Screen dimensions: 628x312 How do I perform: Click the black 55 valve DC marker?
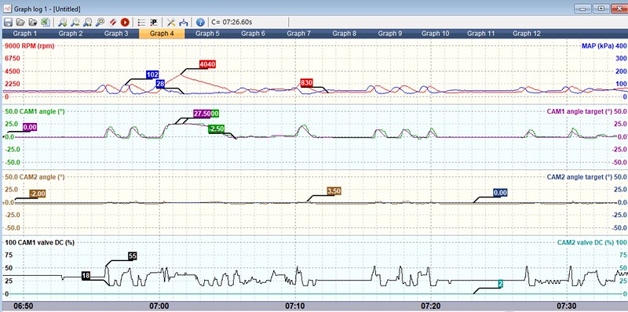click(x=133, y=256)
